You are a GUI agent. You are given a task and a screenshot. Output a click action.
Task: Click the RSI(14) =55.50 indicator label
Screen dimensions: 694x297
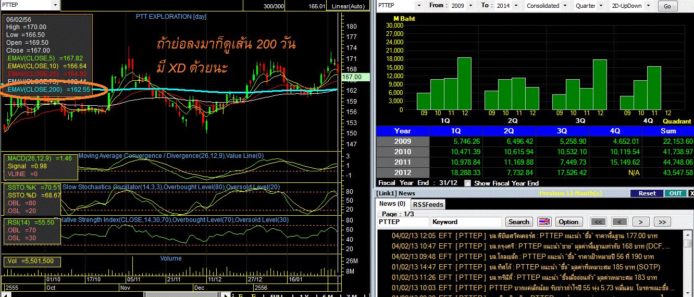click(31, 222)
